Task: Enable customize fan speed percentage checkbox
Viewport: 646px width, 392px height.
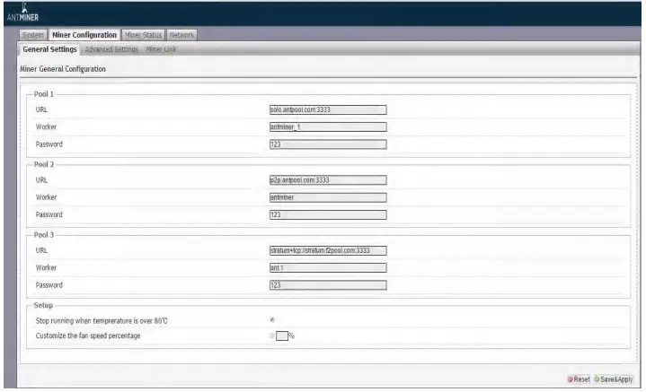Action: click(272, 335)
